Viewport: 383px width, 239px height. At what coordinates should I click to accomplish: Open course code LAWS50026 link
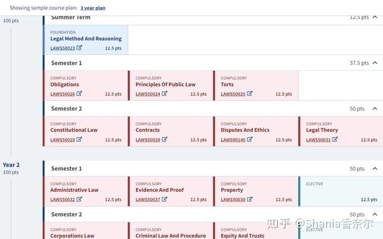[63, 94]
